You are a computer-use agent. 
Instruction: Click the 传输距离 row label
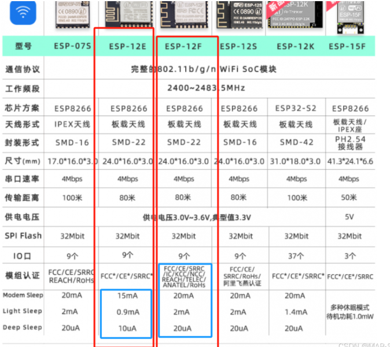[22, 197]
